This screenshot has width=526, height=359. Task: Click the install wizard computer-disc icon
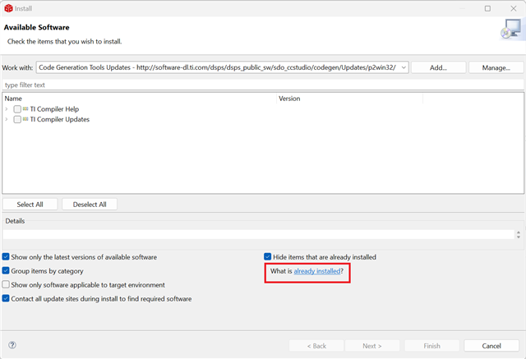(x=512, y=29)
